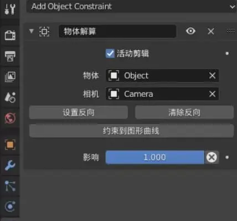Collapse the 物体解算 constraint panel
Screen dimensions: 237x221
tap(32, 31)
